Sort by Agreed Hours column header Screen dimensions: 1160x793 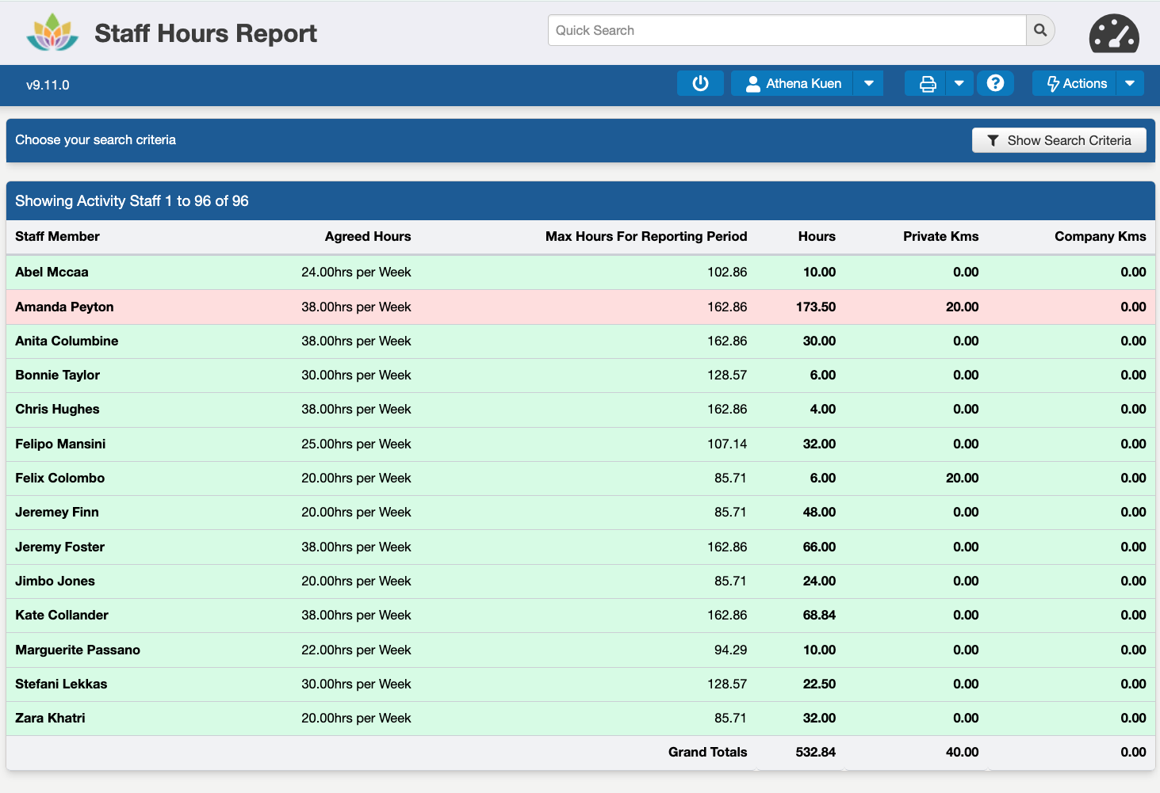(x=367, y=236)
